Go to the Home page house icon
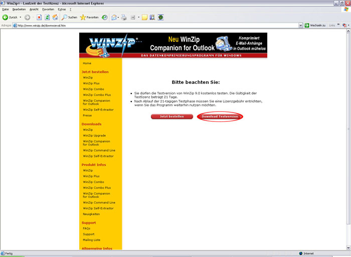The image size is (351, 257). [55, 17]
